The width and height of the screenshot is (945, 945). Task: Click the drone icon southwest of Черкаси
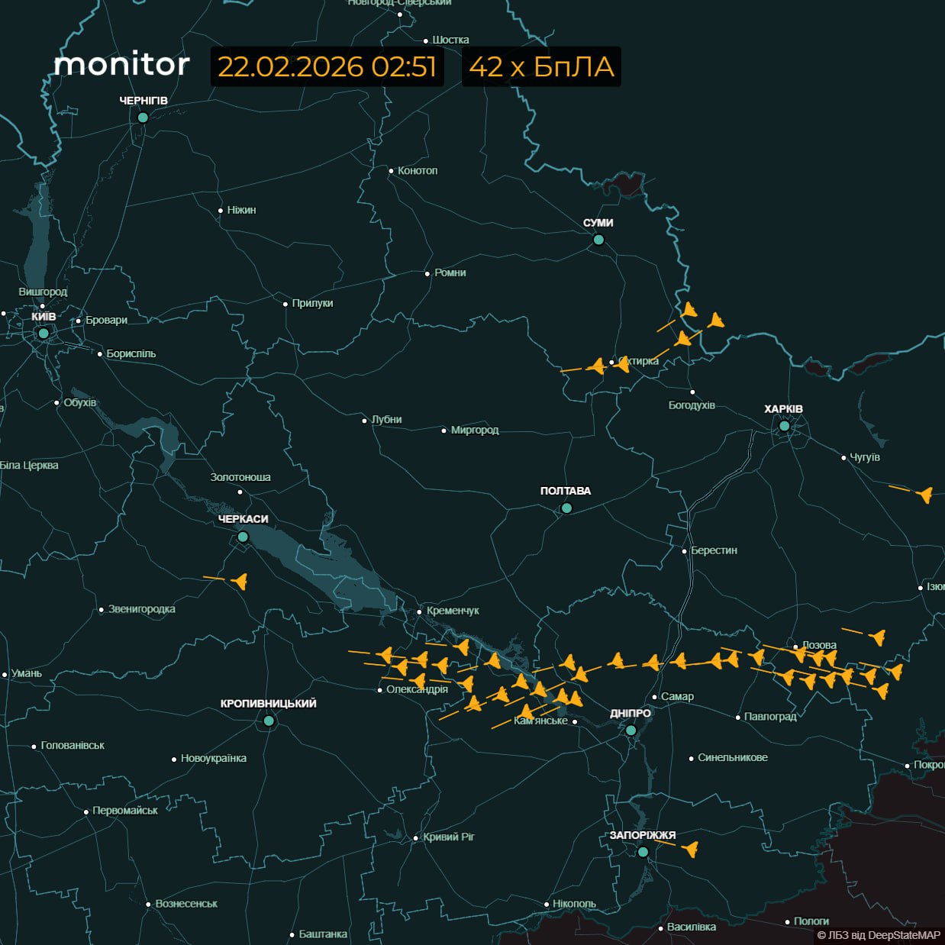(240, 582)
